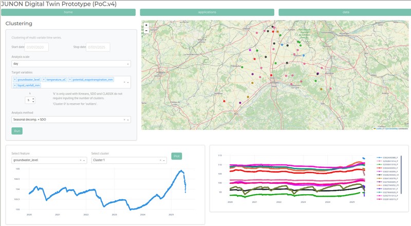Viewport: 411px width, 226px height.
Task: Clear the Select feature value
Action: (x=81, y=160)
